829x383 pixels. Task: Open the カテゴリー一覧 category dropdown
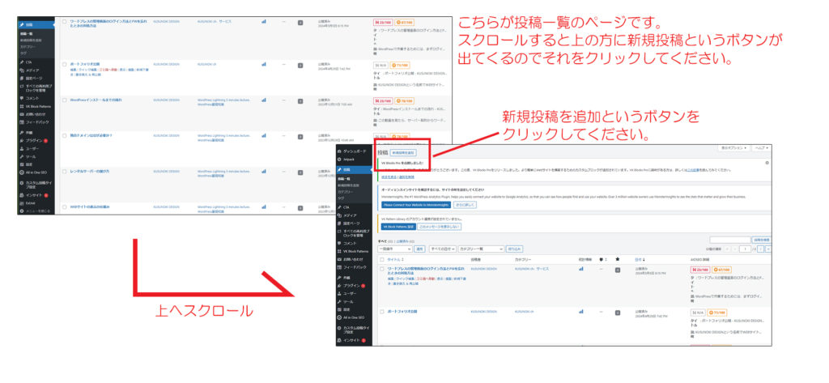click(x=479, y=249)
